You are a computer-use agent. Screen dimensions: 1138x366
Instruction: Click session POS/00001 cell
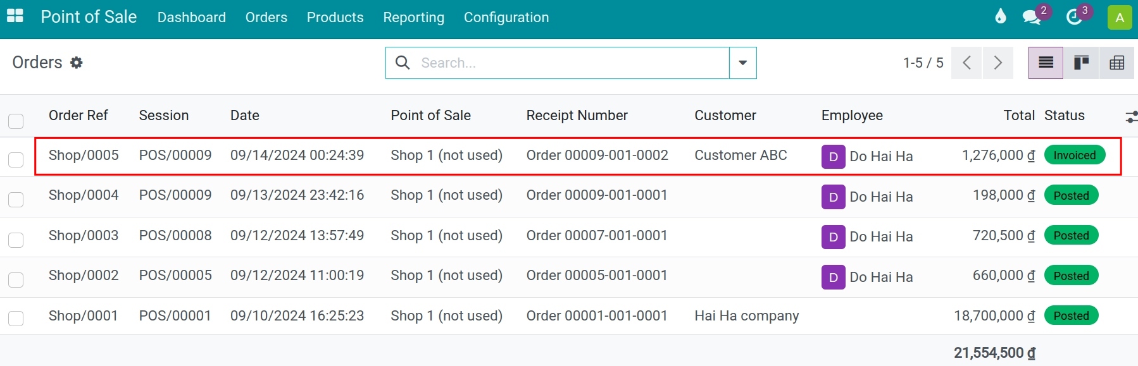(x=175, y=316)
